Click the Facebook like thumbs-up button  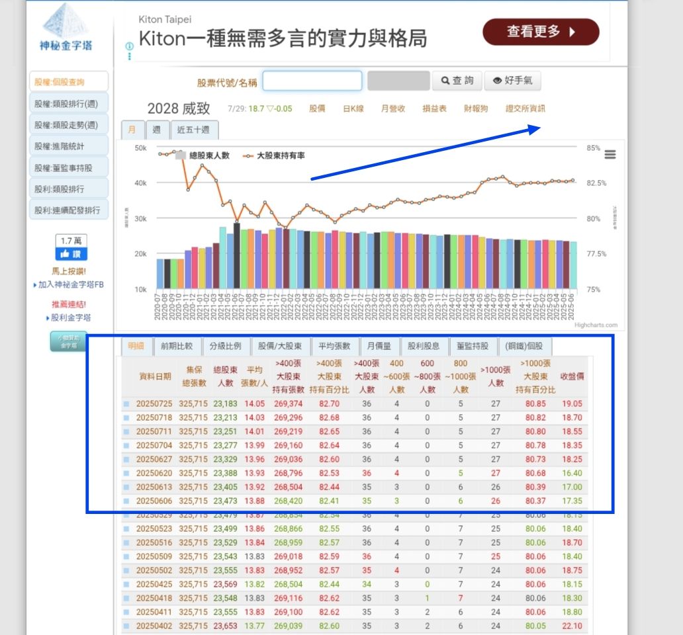(71, 254)
